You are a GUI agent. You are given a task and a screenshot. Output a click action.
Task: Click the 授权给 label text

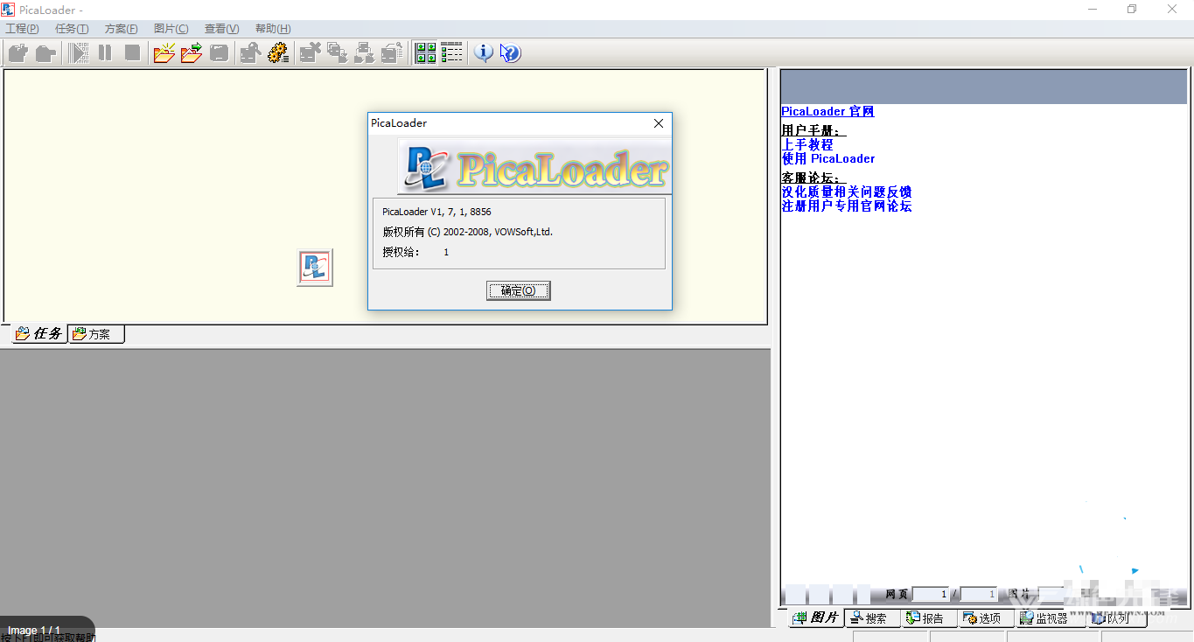click(401, 252)
